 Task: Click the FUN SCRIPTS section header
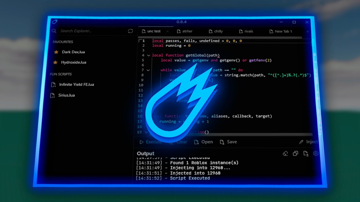61,74
